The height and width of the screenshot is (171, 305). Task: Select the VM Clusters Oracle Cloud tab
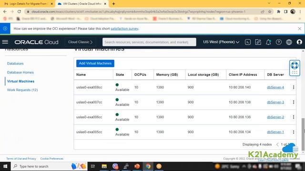click(x=82, y=4)
